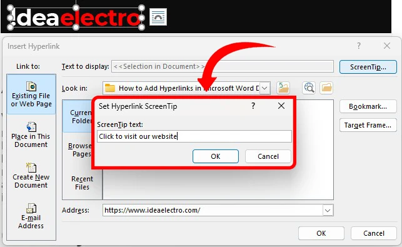Close the Insert Hyperlink dialog
This screenshot has height=247, width=402.
[387, 46]
